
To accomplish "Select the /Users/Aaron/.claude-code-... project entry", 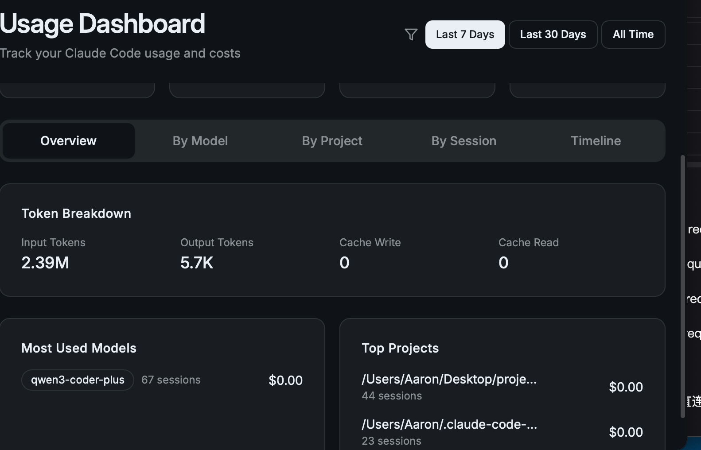I will point(502,432).
